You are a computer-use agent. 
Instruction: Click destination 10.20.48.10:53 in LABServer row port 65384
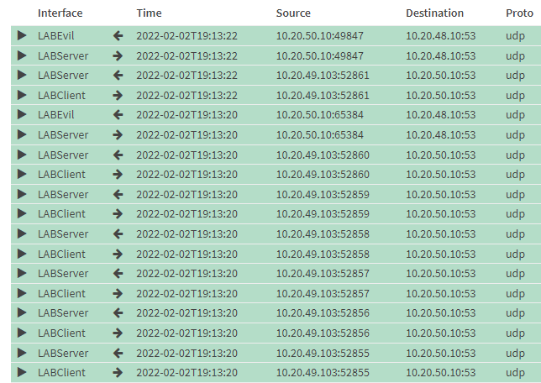pos(440,134)
